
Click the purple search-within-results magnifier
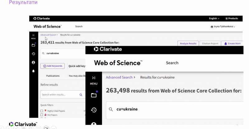point(81,95)
